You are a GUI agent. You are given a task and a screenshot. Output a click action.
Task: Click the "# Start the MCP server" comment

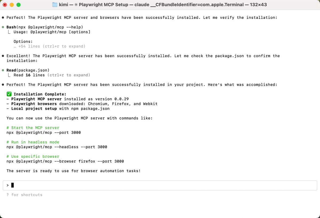(x=33, y=128)
